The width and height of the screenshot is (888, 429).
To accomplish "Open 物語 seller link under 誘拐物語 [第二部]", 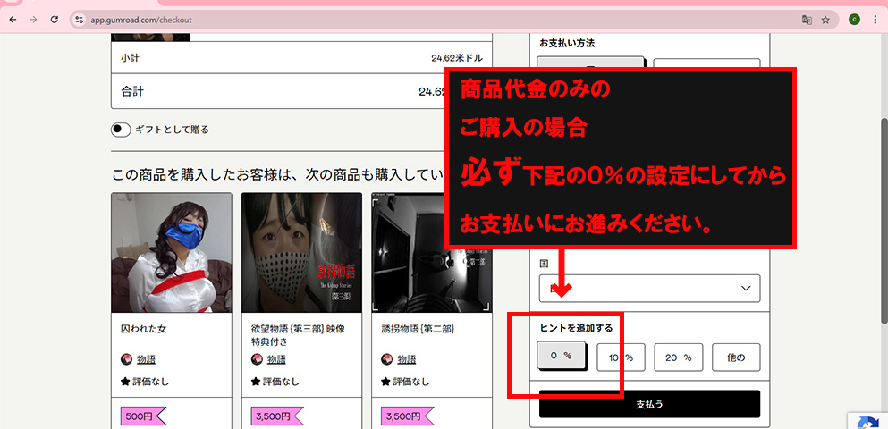I will [406, 359].
